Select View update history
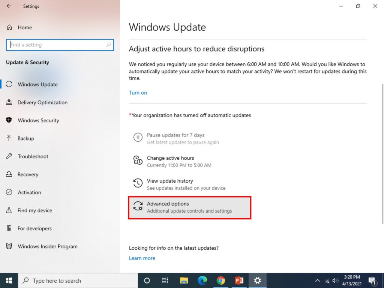Screen dimensions: 384x288 click(190, 184)
